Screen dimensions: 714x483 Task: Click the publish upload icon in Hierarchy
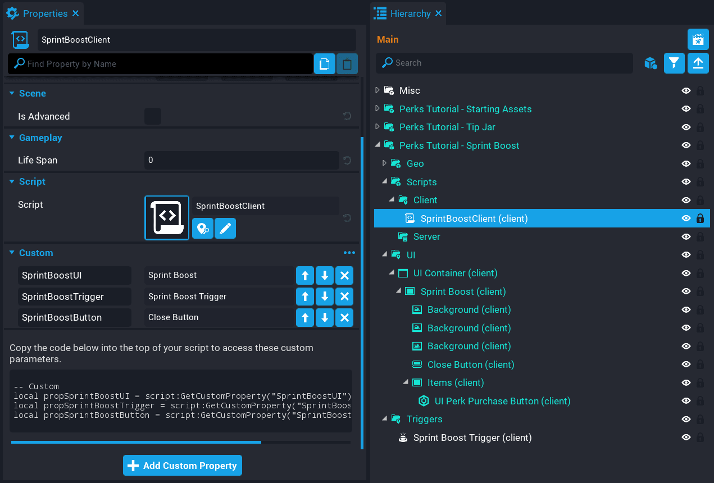pyautogui.click(x=698, y=63)
